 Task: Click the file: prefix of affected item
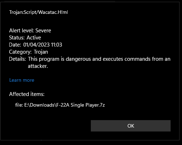coord(19,105)
